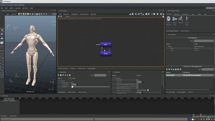This screenshot has height=121, width=215.
Task: Collapse the Navigation section
Action: coord(187,38)
